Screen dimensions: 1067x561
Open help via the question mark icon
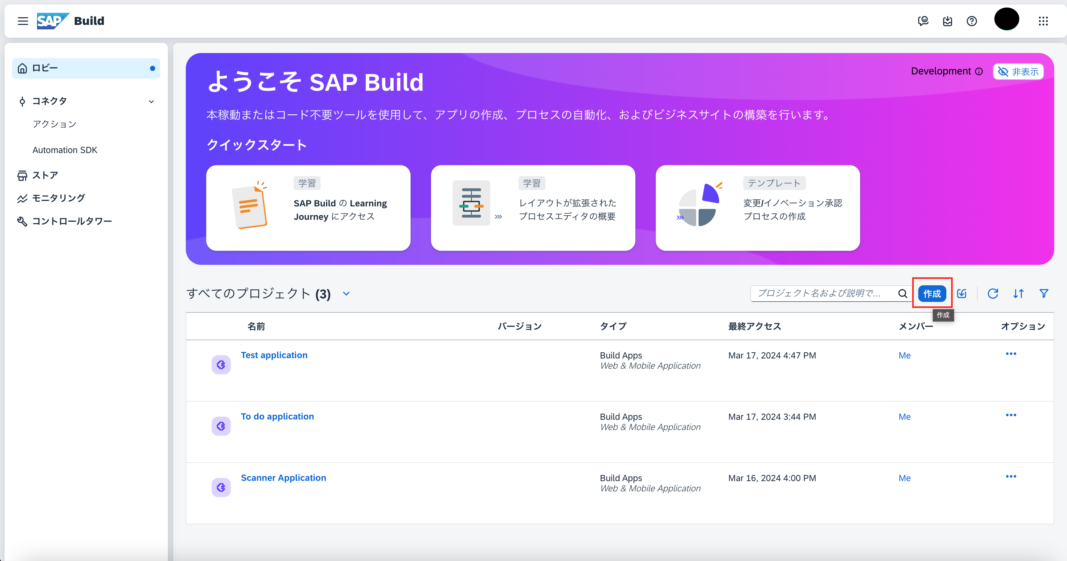click(972, 21)
